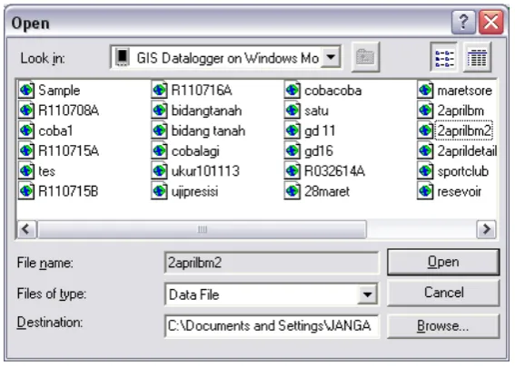Click the cobalagi file icon
This screenshot has height=366, width=515.
[x=159, y=150]
